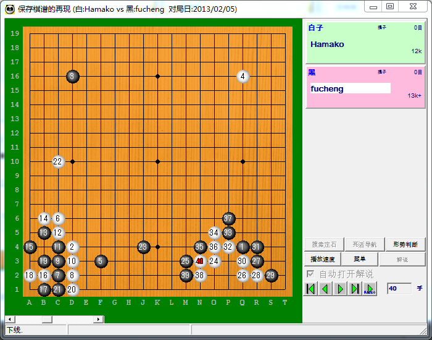The image size is (432, 340).
Task: Click the 解说 commentary button
Action: 402,260
